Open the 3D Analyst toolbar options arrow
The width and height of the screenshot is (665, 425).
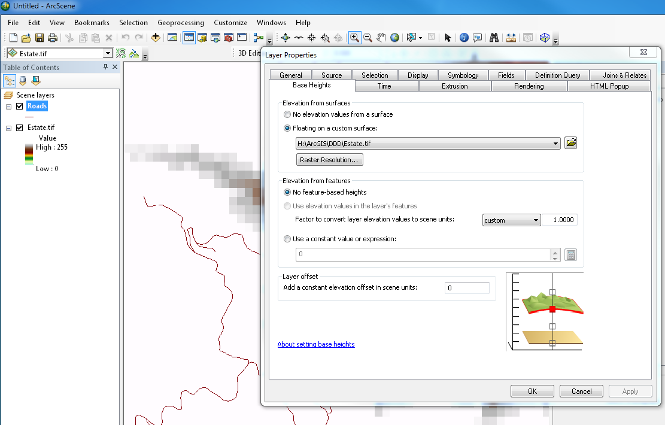click(145, 56)
